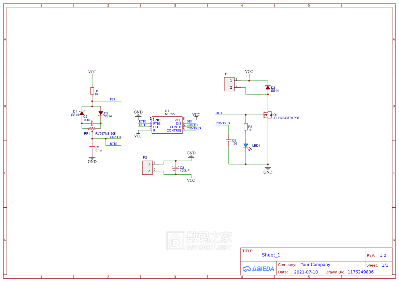
Task: Select the C3 electrolytic capacitor symbol
Action: tap(175, 168)
